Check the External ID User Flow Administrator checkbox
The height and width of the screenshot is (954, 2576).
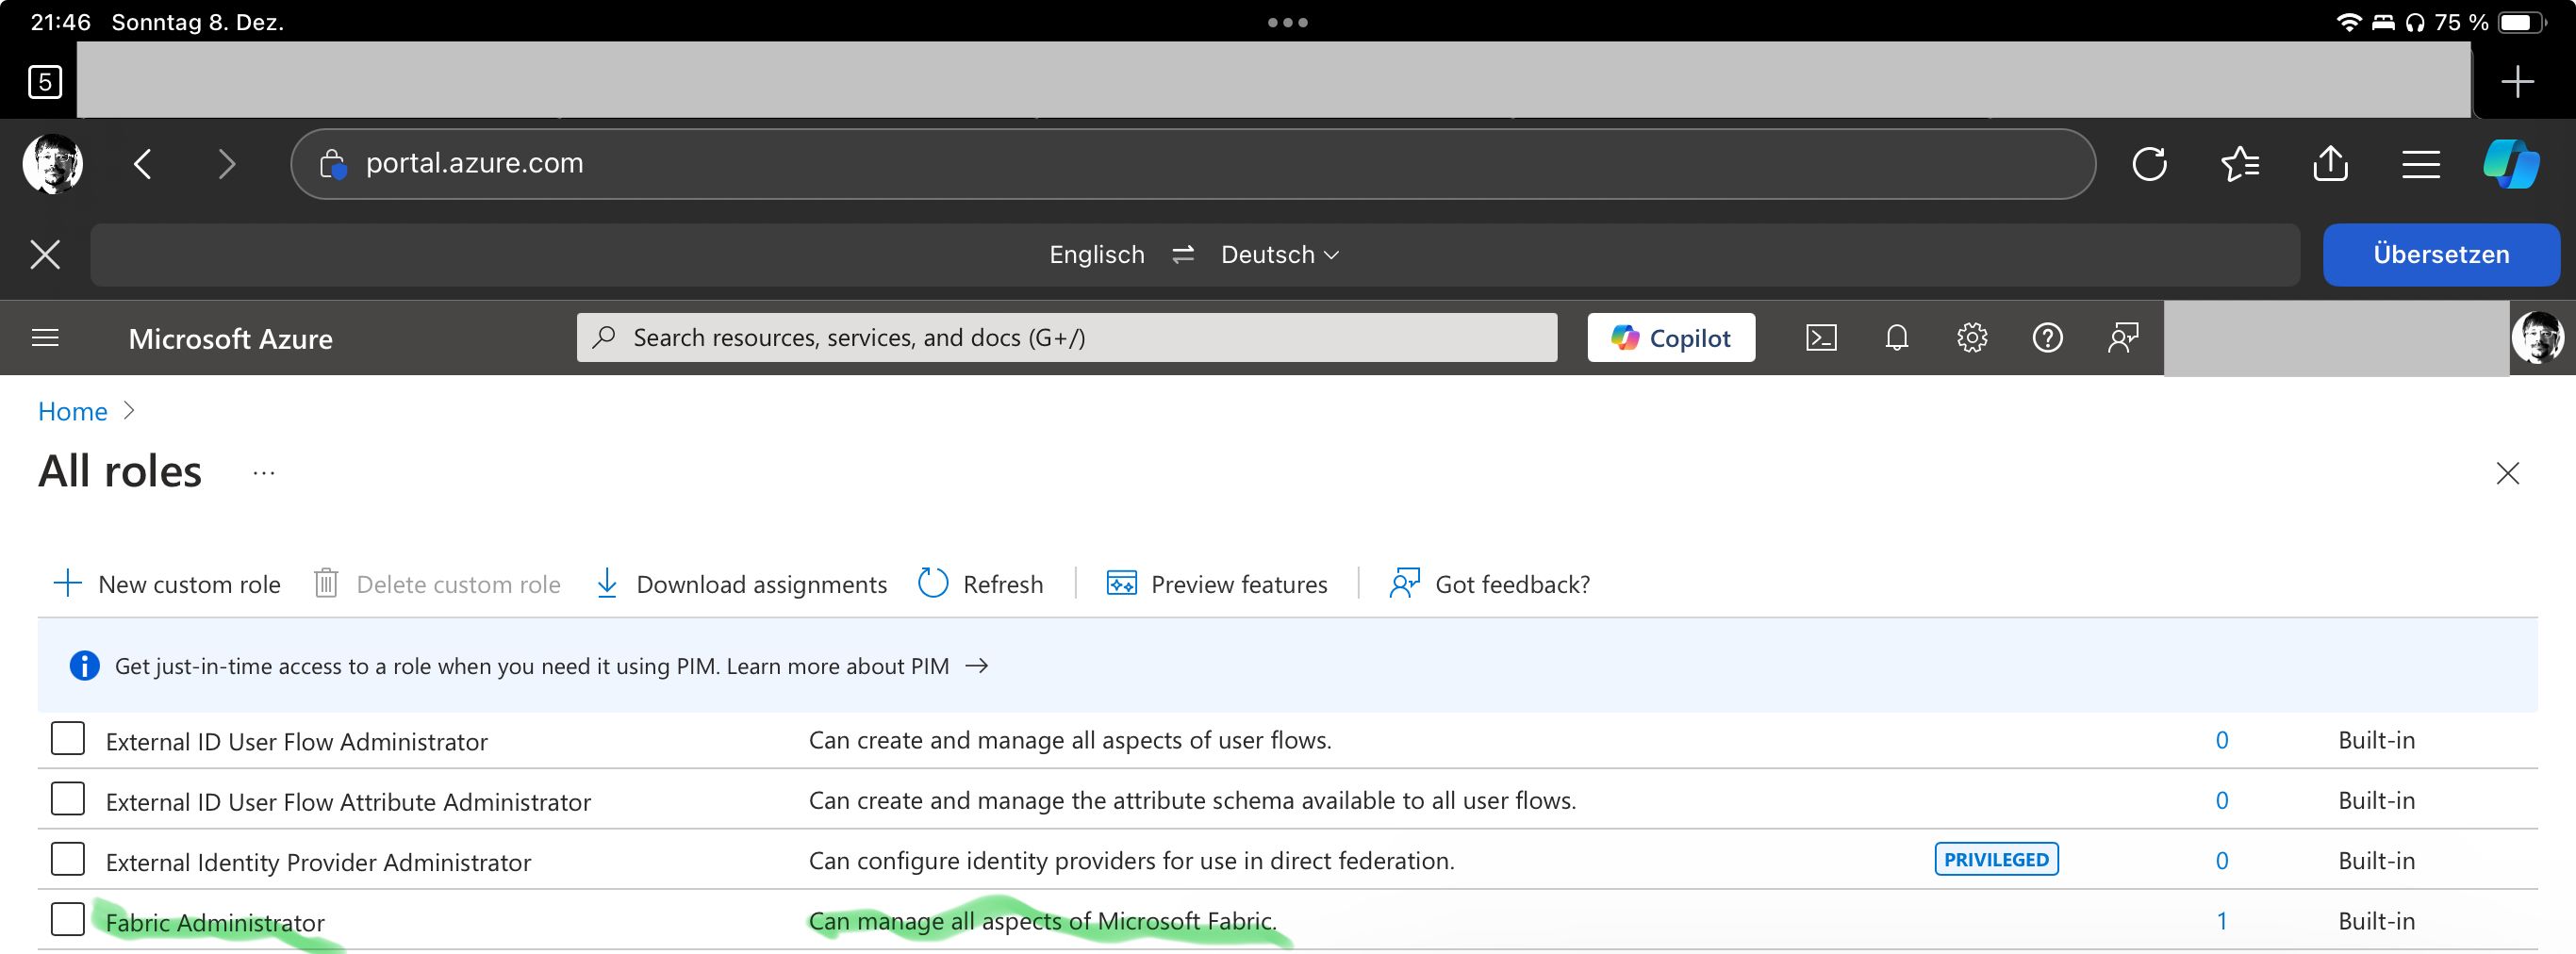coord(67,739)
